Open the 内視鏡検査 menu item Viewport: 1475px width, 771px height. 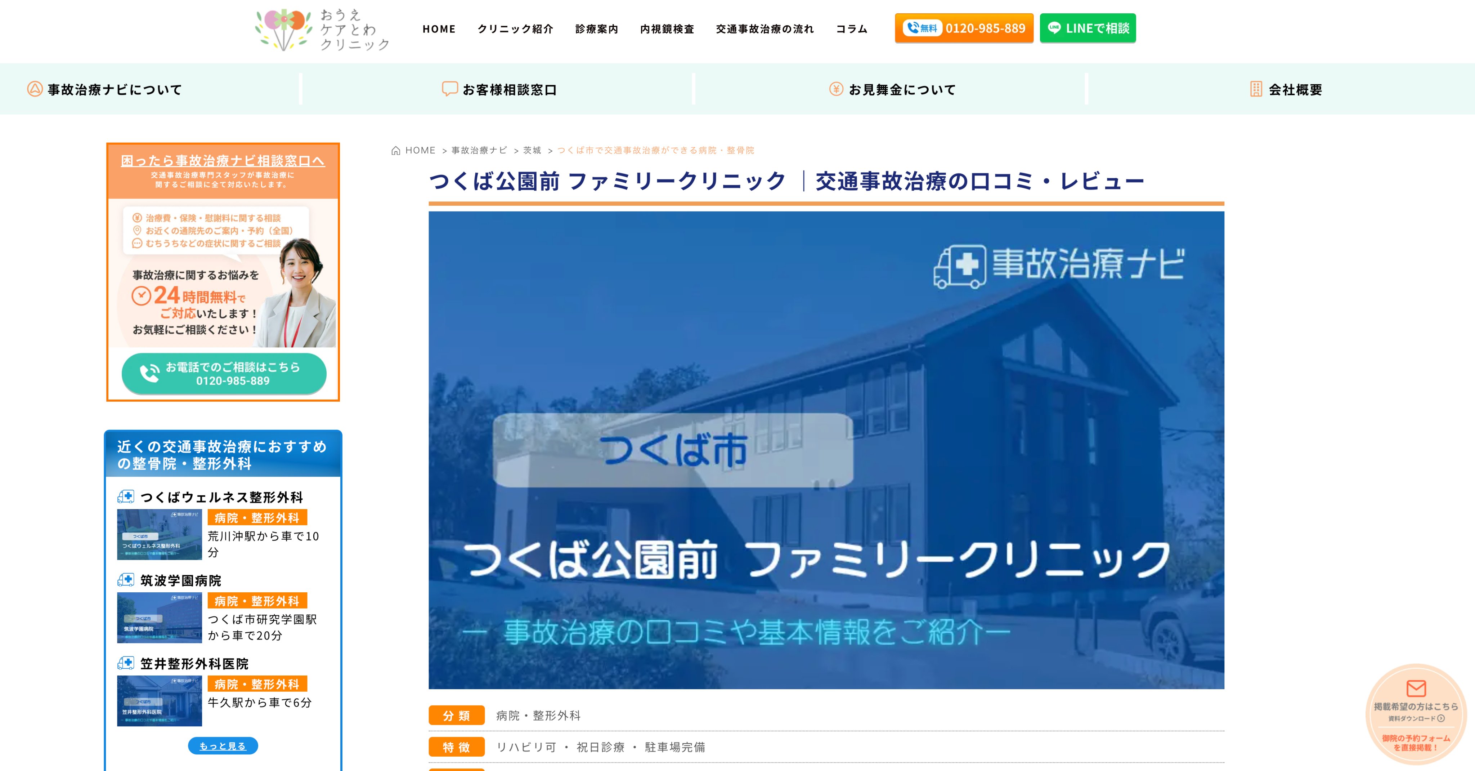coord(667,28)
